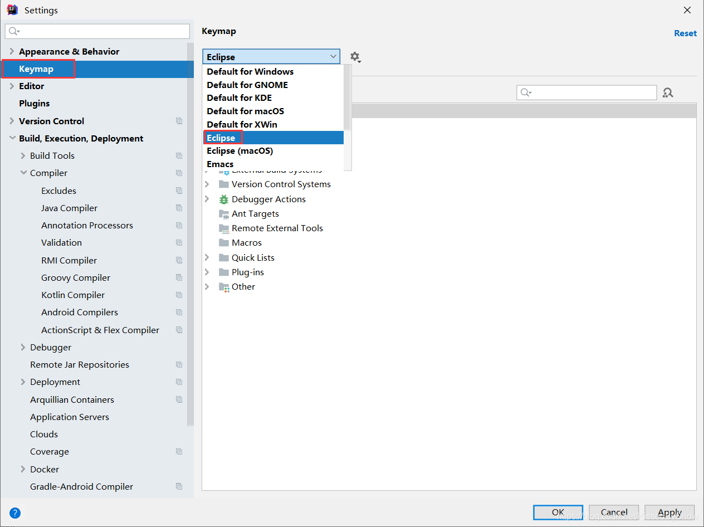This screenshot has width=704, height=527.
Task: Expand Appearance & Behavior settings group
Action: [x=12, y=51]
